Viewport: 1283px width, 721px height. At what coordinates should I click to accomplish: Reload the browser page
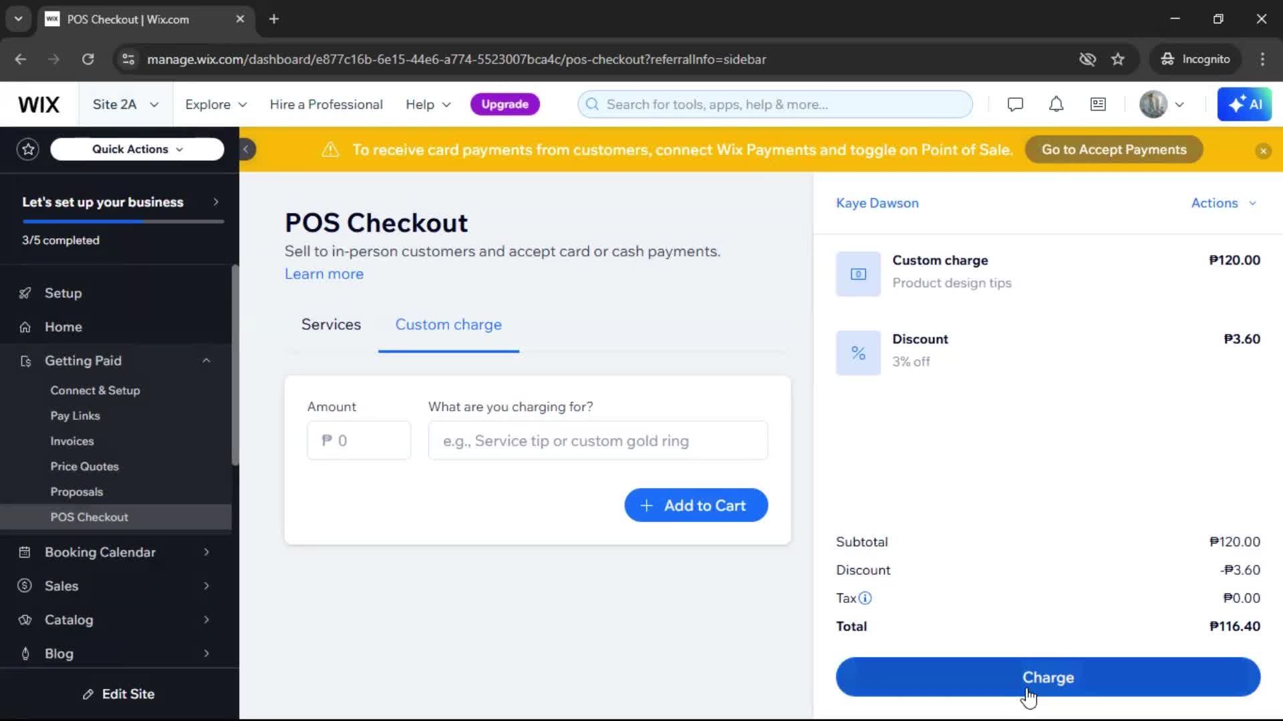[x=88, y=59]
